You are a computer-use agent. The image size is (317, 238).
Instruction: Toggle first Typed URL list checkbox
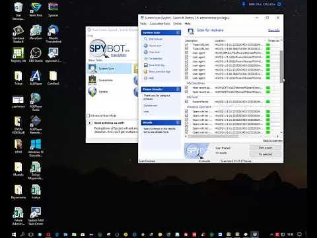(x=186, y=44)
